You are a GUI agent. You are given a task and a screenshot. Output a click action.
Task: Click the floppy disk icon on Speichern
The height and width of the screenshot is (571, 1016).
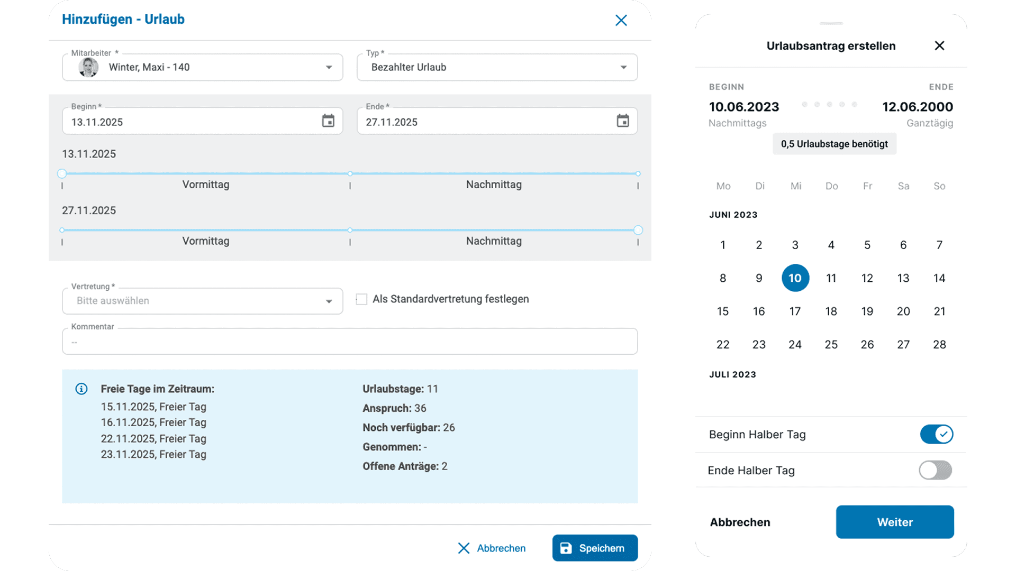(566, 548)
